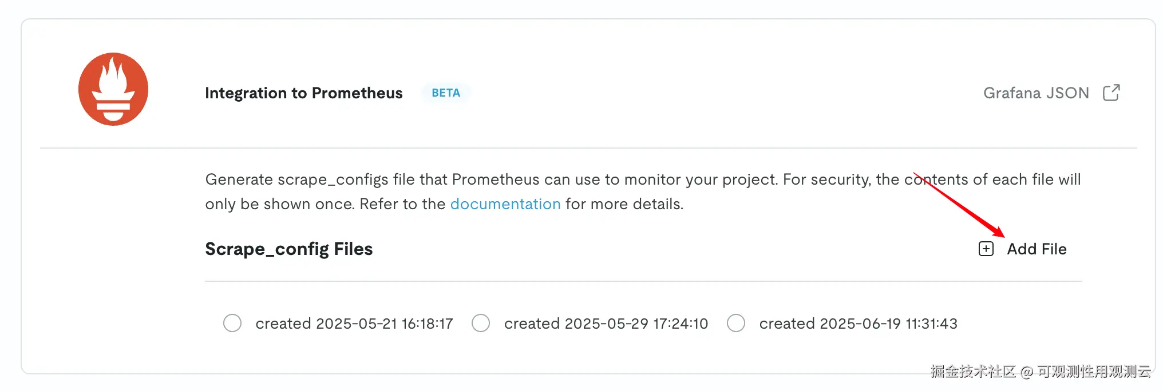Open the external link icon beside Grafana JSON
Image resolution: width=1163 pixels, height=391 pixels.
[1111, 93]
